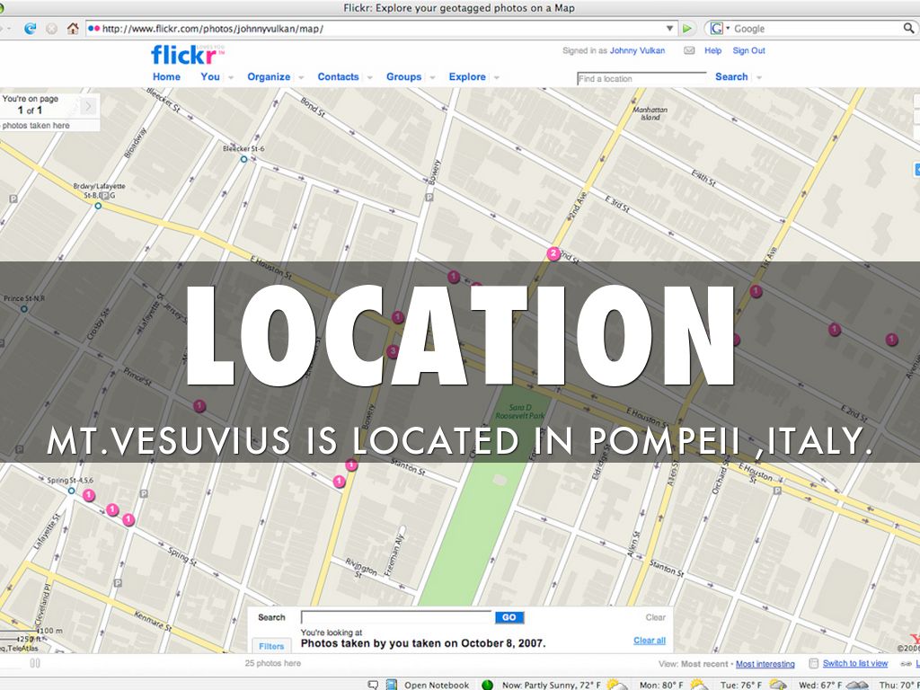Open the mail envelope icon

click(689, 51)
